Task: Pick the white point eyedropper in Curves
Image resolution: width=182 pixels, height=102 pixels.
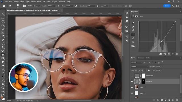Action: [133, 30]
